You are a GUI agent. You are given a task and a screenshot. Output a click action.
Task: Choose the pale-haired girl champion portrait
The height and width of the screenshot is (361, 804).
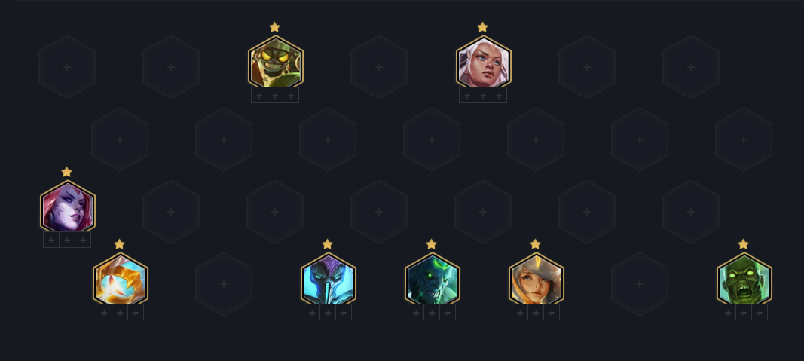(537, 279)
